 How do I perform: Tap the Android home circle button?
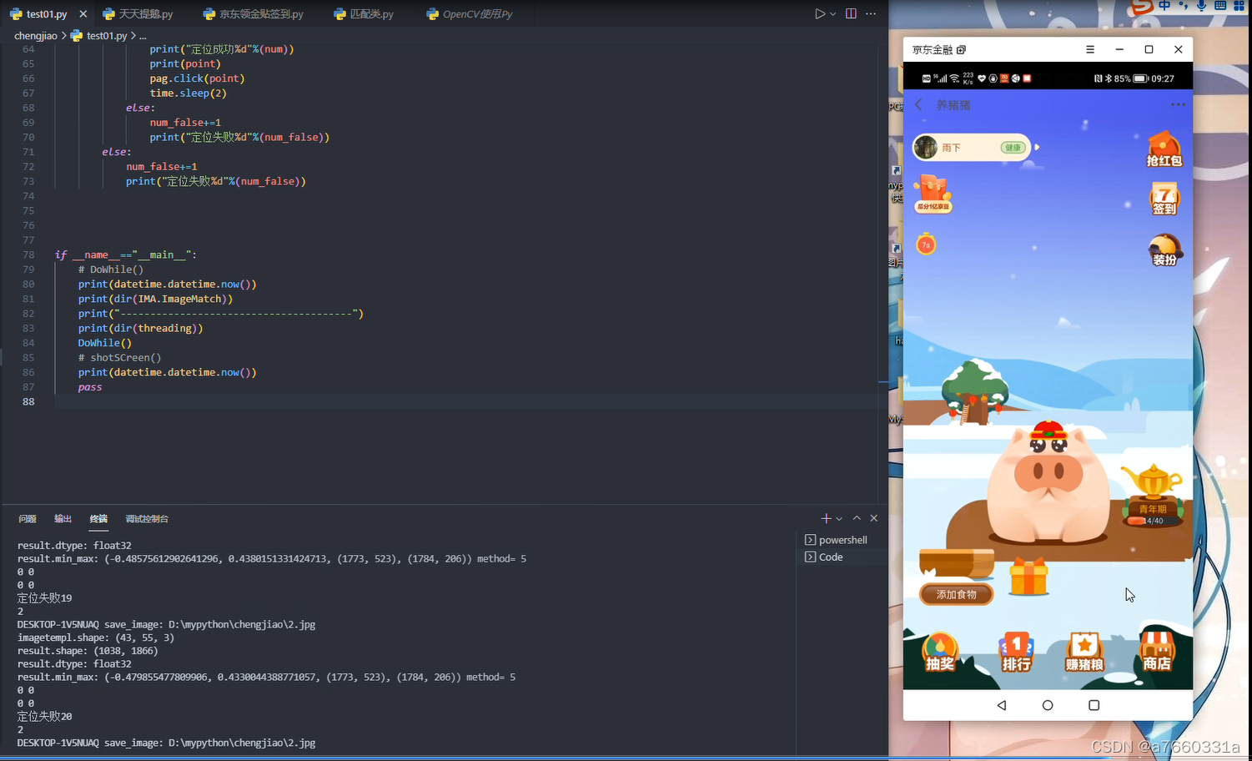click(1048, 705)
